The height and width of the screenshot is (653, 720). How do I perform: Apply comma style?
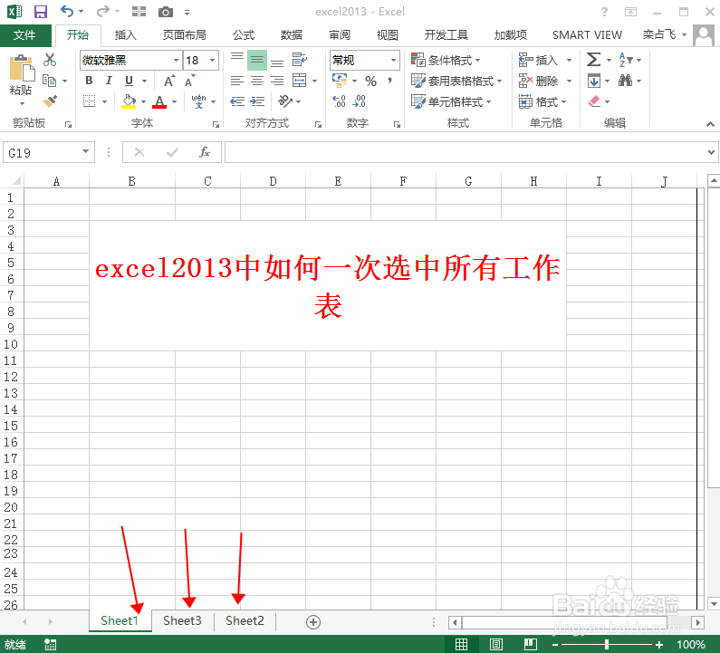pyautogui.click(x=389, y=81)
